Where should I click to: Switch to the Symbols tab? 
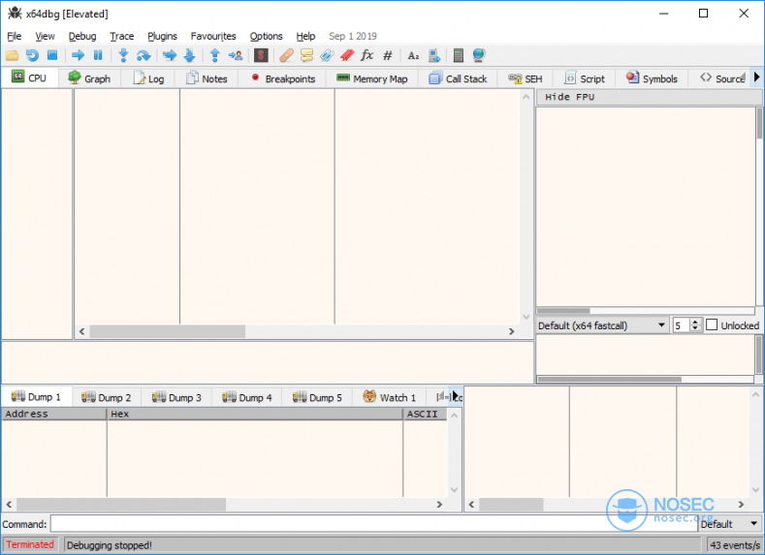(x=652, y=78)
